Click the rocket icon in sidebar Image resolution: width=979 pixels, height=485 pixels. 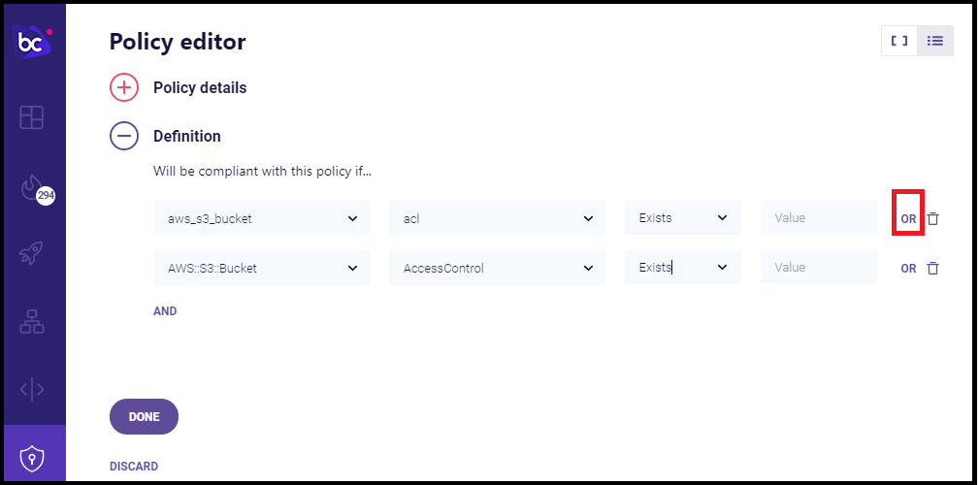pyautogui.click(x=32, y=255)
